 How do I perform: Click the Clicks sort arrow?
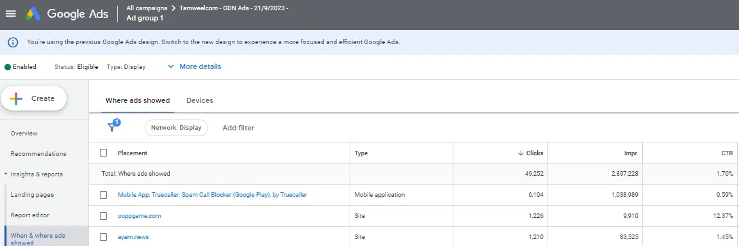click(521, 153)
